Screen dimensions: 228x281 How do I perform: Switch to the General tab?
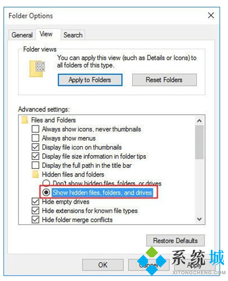tap(22, 35)
